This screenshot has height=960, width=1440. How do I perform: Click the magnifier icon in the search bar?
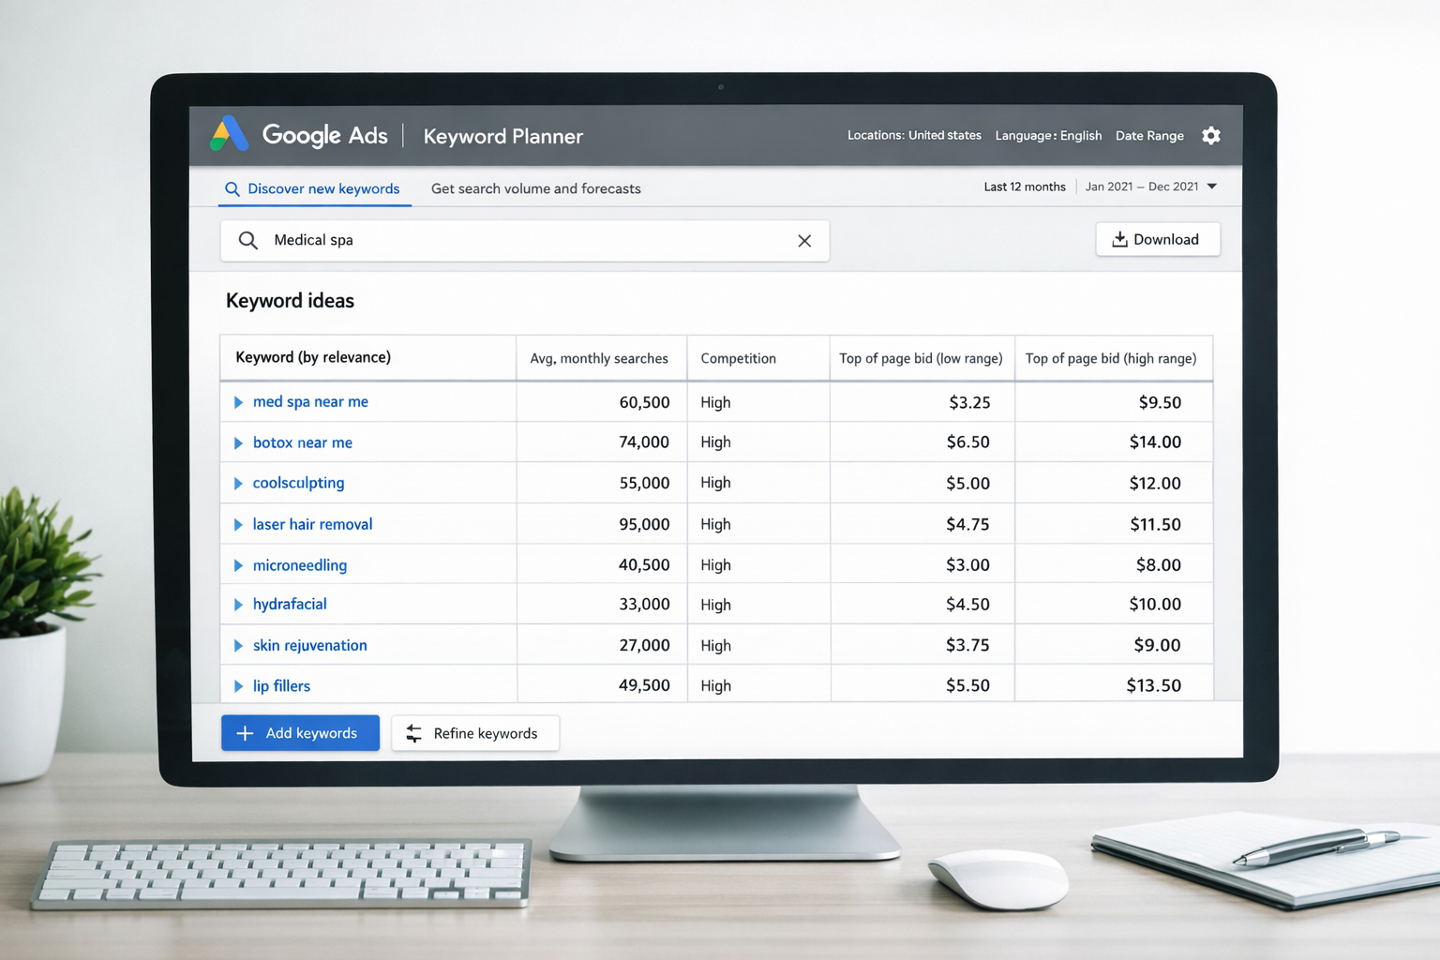tap(247, 240)
